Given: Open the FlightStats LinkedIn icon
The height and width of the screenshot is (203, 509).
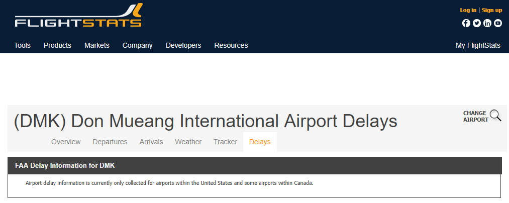Looking at the screenshot, I should point(487,23).
